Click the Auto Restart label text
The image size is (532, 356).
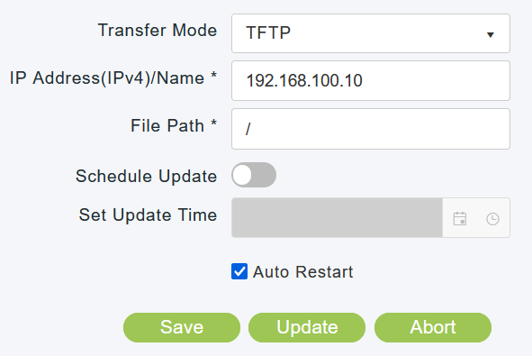[x=303, y=272]
